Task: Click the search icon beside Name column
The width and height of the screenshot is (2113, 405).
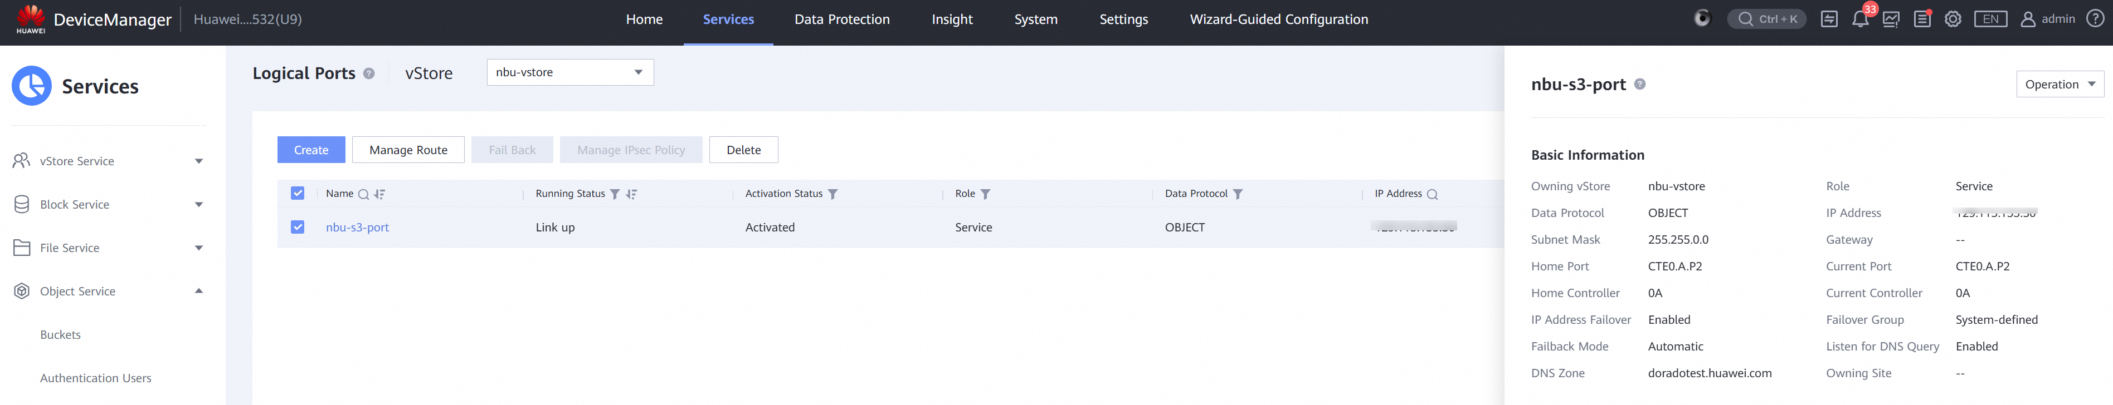Action: (x=363, y=194)
